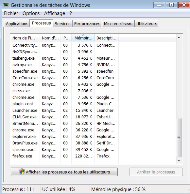Select the taskeng.exe process
190x194 pixels.
[64, 58]
